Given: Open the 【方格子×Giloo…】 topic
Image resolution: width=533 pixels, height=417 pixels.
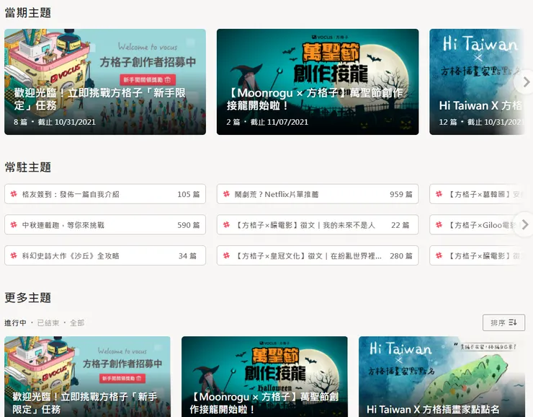Looking at the screenshot, I should tap(477, 224).
